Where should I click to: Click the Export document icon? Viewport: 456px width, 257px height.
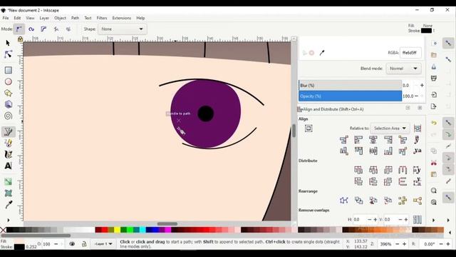434,106
